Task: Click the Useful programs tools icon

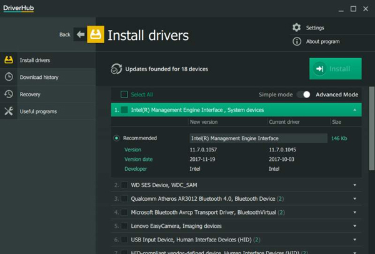Action: 9,111
